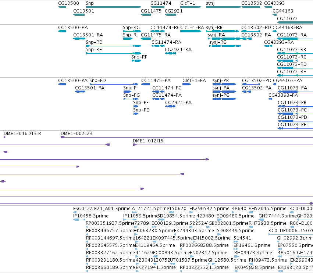Image resolution: width=313 pixels, height=273 pixels.
Task: Click protein CG11474-PC label
Action: click(x=167, y=88)
